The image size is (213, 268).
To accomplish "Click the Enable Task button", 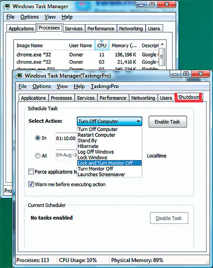I will click(x=167, y=122).
